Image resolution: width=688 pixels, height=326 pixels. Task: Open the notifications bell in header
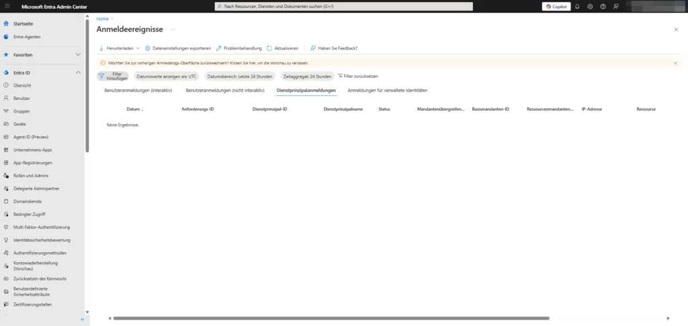(577, 6)
